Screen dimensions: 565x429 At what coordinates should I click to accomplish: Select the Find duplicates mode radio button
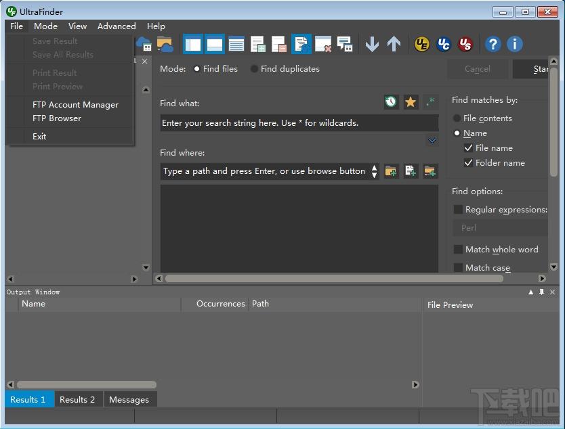[254, 69]
